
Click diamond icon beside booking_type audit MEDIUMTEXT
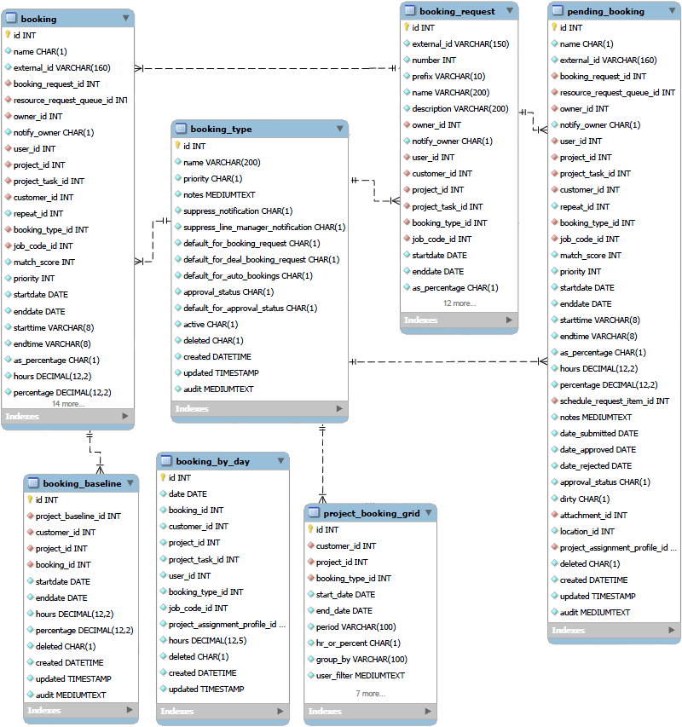(x=177, y=389)
